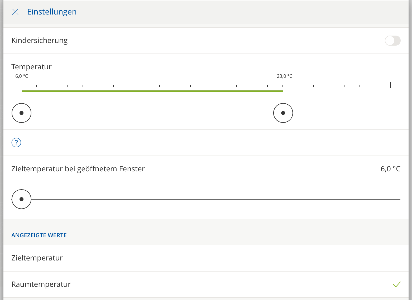Click the open-window slider track middle
This screenshot has height=300, width=412.
[216, 199]
